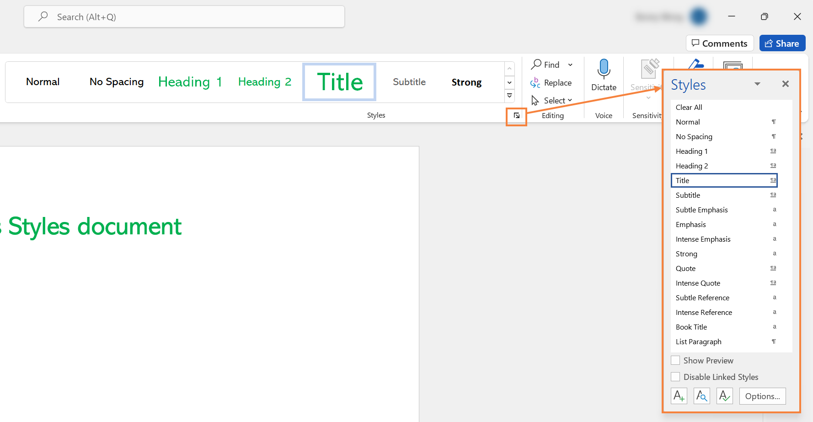Image resolution: width=813 pixels, height=422 pixels.
Task: Open the Styles pane launcher icon
Action: (517, 116)
